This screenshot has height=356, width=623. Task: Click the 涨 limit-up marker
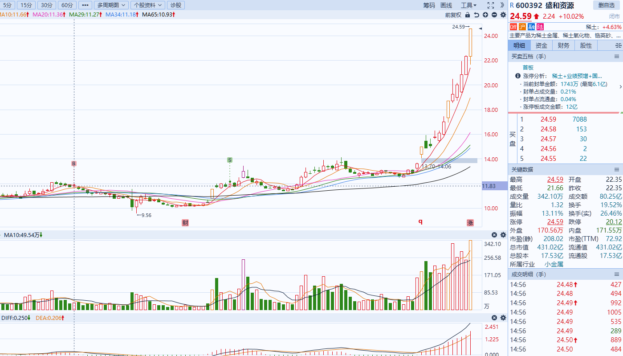pyautogui.click(x=470, y=222)
